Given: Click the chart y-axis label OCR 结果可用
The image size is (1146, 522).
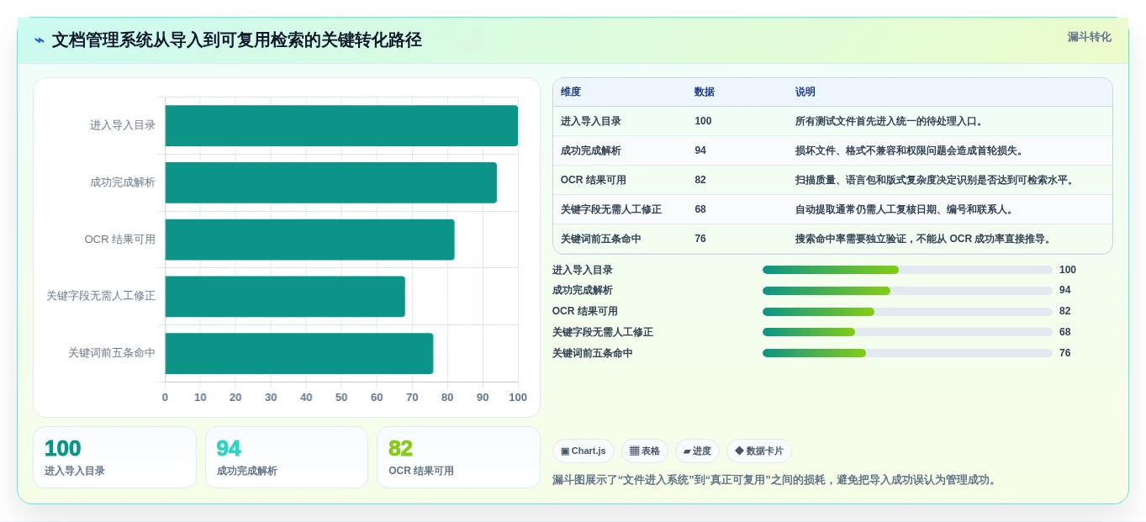Looking at the screenshot, I should tap(120, 240).
